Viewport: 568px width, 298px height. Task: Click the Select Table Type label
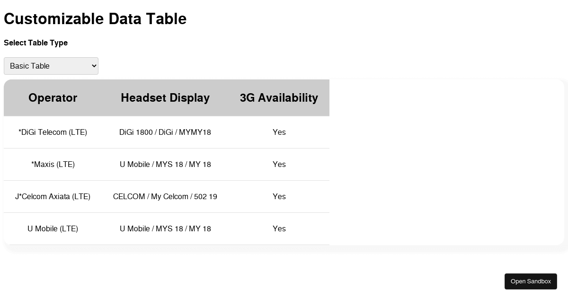click(35, 43)
